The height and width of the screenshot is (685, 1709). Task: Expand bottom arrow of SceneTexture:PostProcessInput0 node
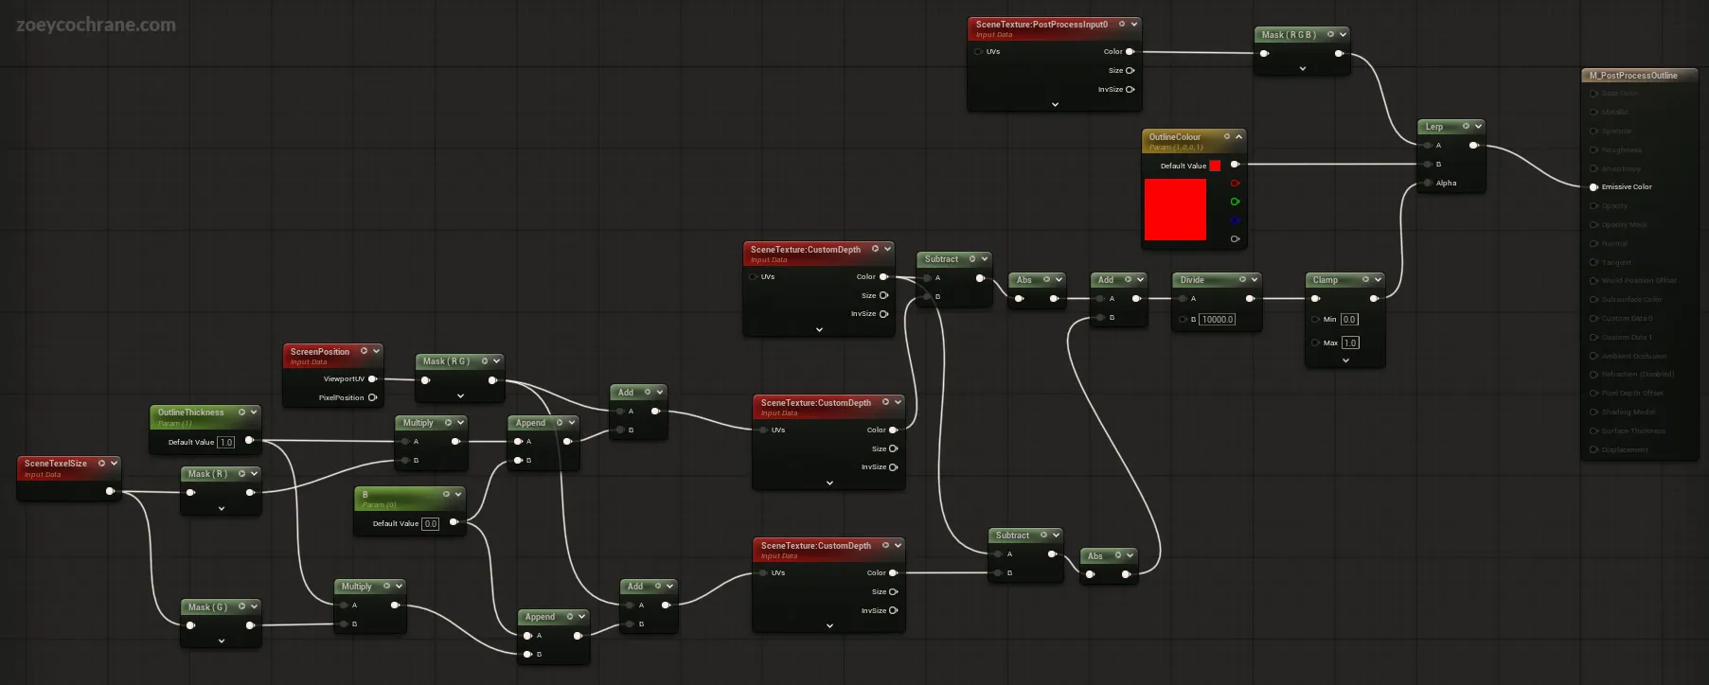(x=1055, y=105)
